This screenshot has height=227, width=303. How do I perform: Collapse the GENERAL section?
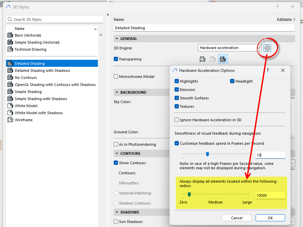click(x=117, y=39)
